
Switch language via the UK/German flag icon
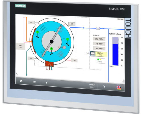119,88
